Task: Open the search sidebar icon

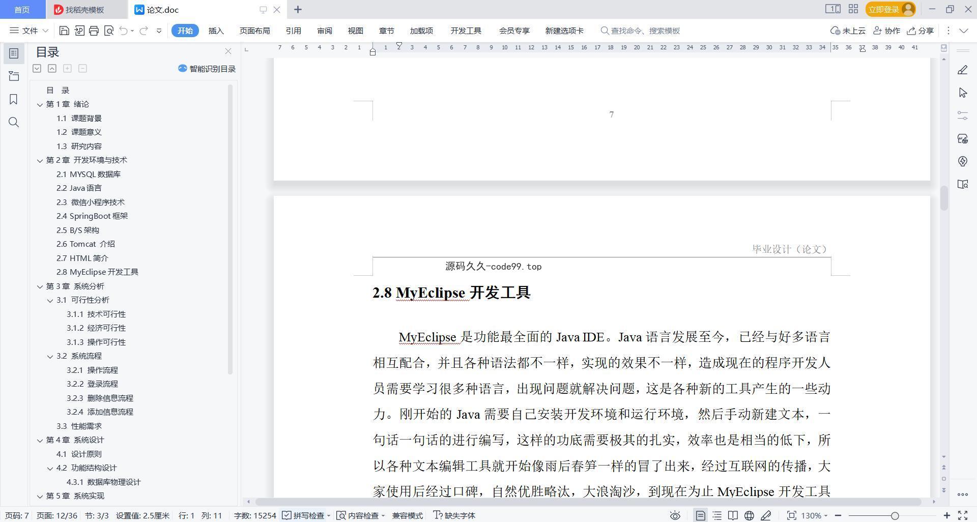Action: pyautogui.click(x=14, y=122)
